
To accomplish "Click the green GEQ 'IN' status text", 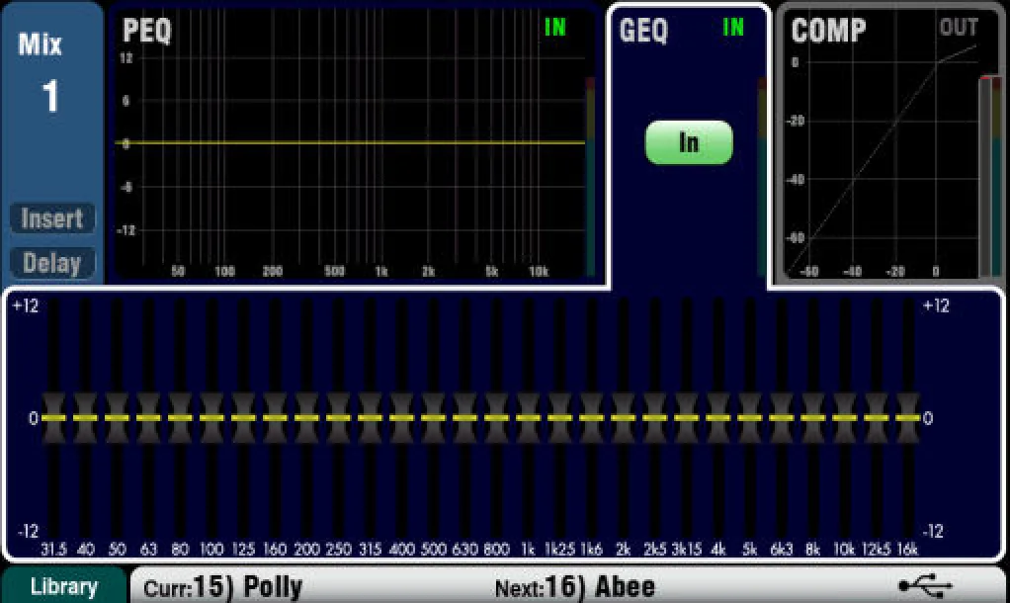I will coord(733,27).
